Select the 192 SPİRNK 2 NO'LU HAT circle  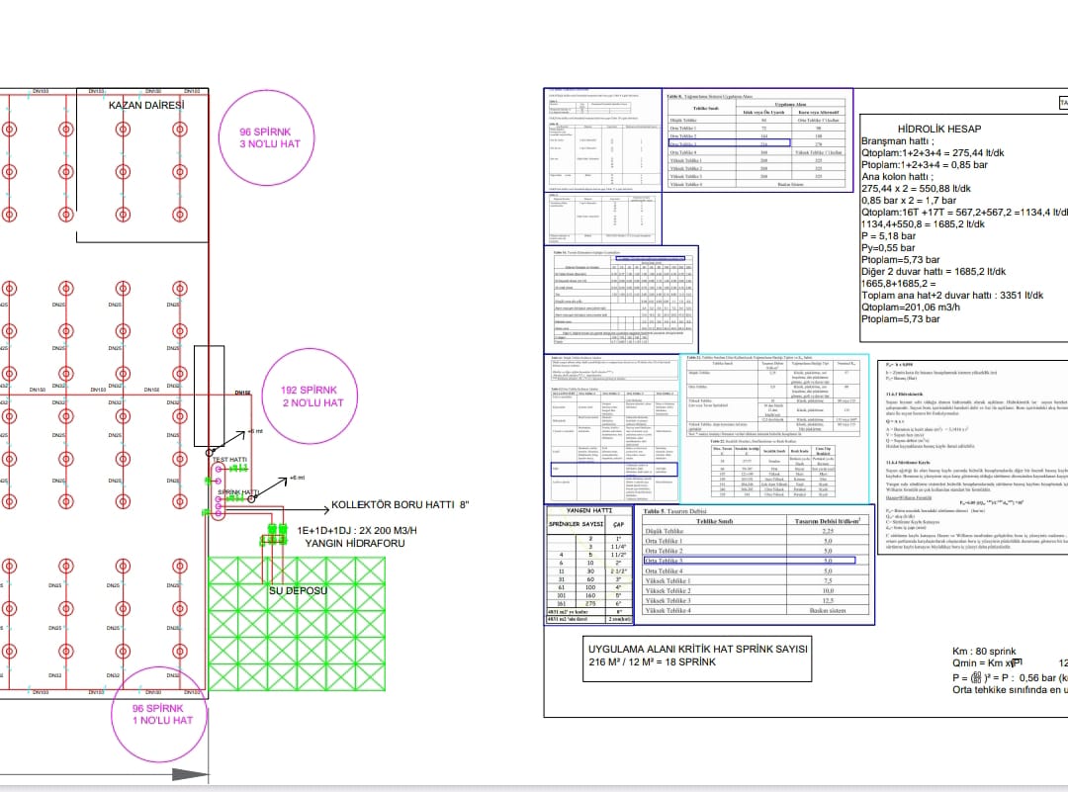tap(306, 396)
